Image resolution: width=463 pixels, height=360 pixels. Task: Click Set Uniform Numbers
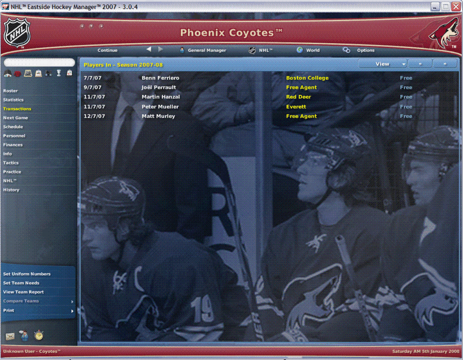click(x=27, y=274)
